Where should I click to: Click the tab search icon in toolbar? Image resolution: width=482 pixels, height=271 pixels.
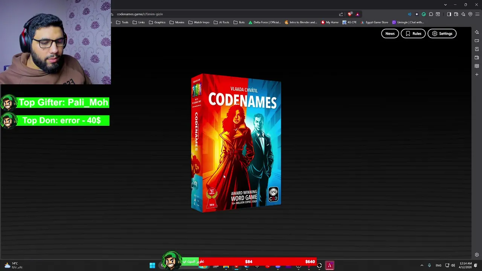[x=438, y=14]
